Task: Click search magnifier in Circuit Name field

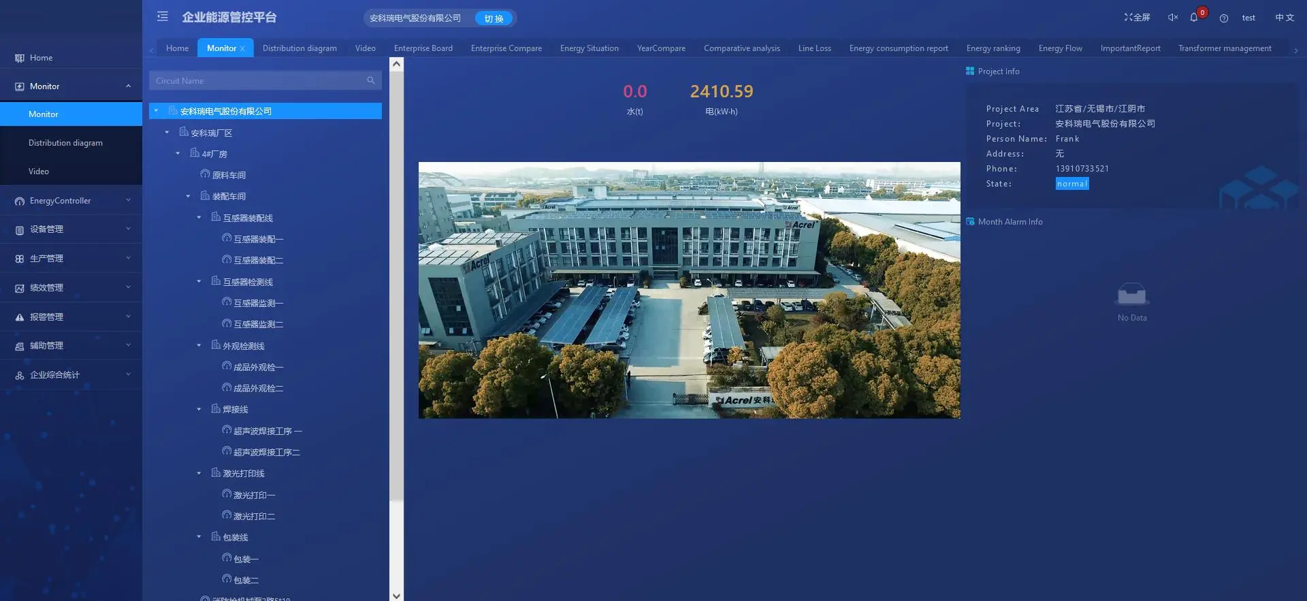Action: tap(371, 80)
